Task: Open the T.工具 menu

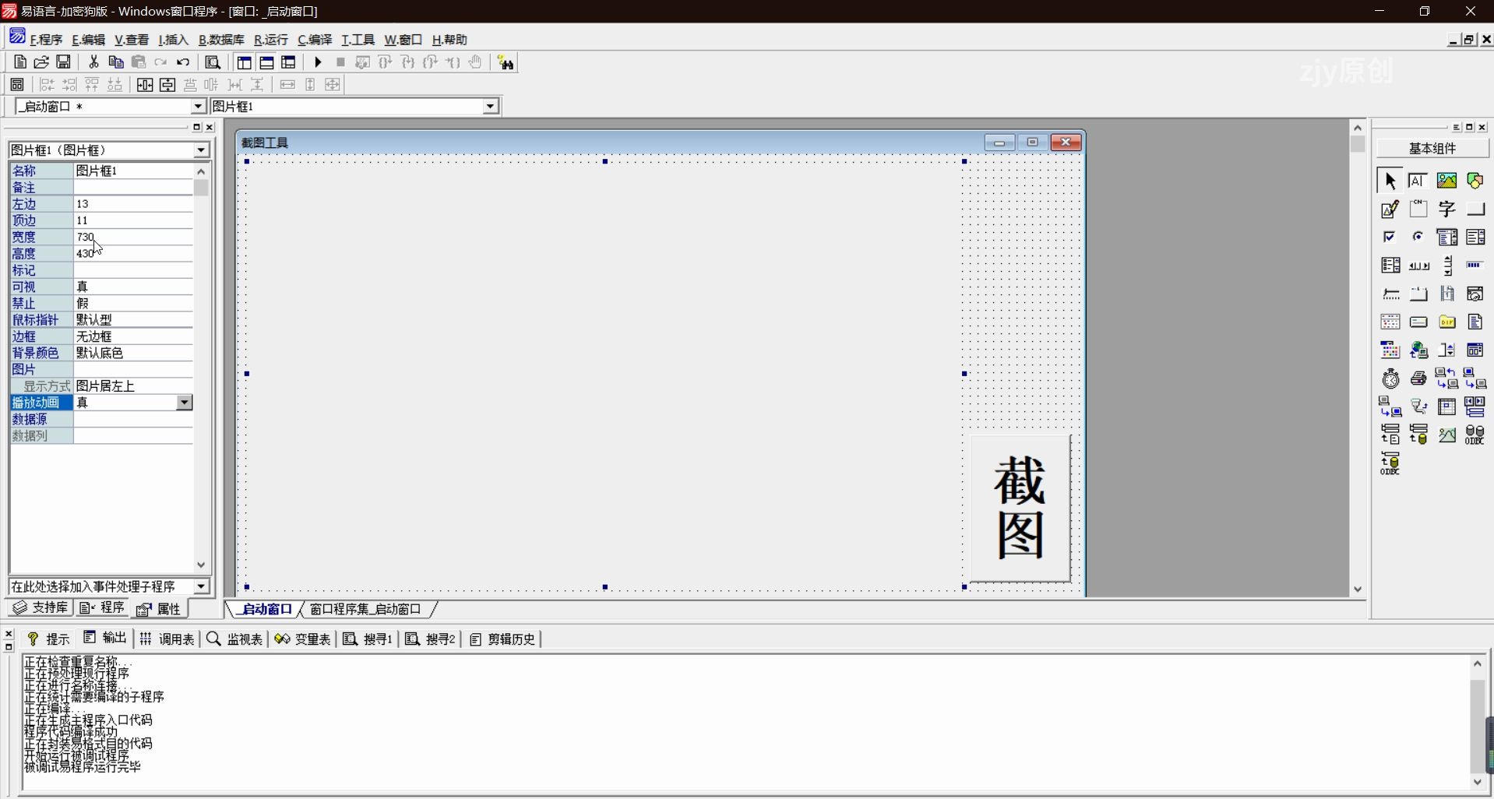Action: pyautogui.click(x=358, y=40)
